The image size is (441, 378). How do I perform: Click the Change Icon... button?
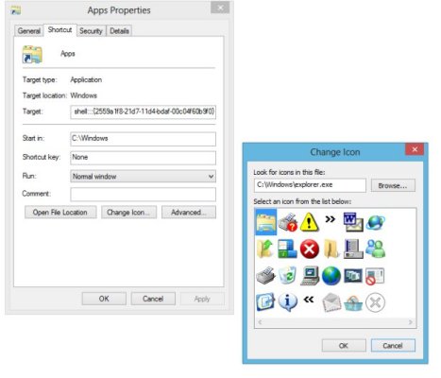(128, 213)
